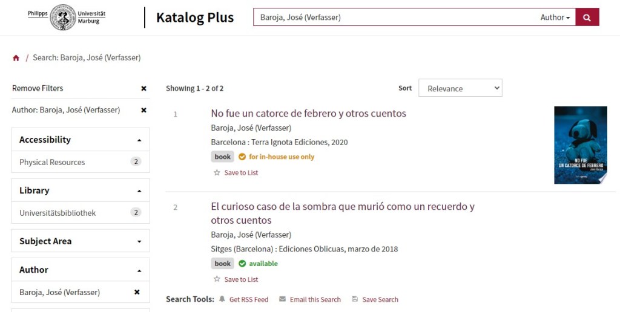The height and width of the screenshot is (312, 620).
Task: Click the RSS feed bell icon
Action: tap(222, 299)
